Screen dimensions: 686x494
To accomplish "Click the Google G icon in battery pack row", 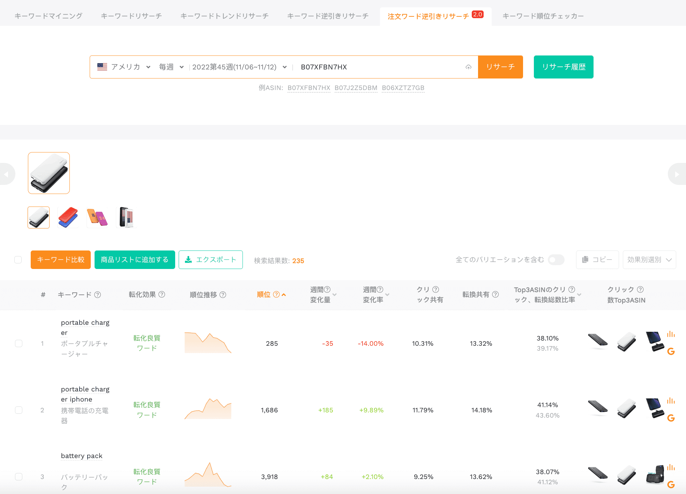I will 671,485.
